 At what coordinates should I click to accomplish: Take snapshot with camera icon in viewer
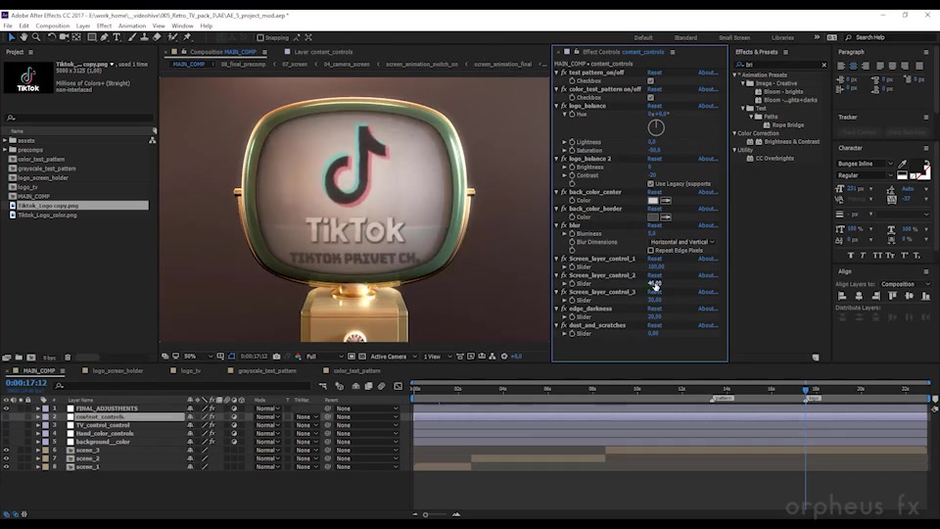[x=276, y=357]
